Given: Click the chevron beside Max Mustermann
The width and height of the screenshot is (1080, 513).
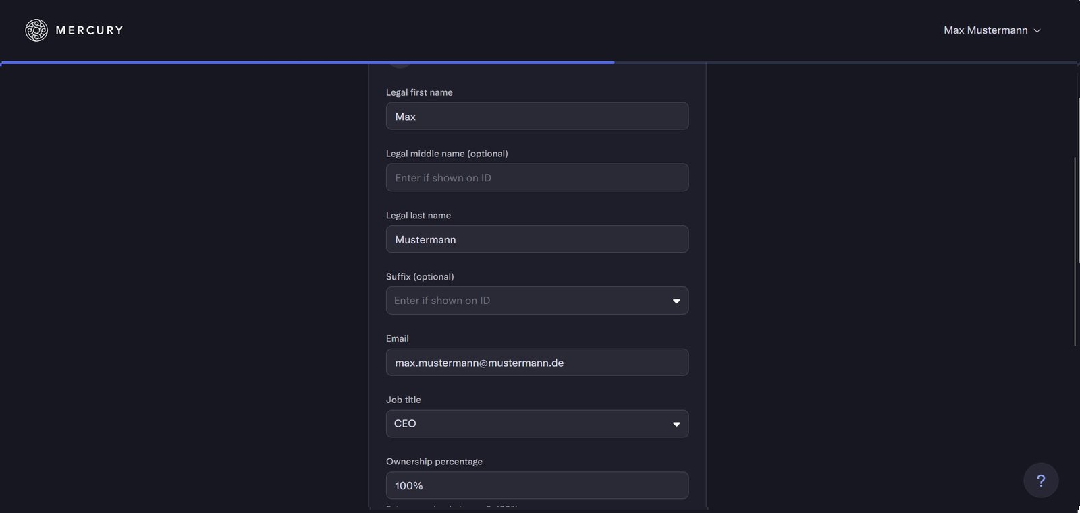Looking at the screenshot, I should 1037,31.
